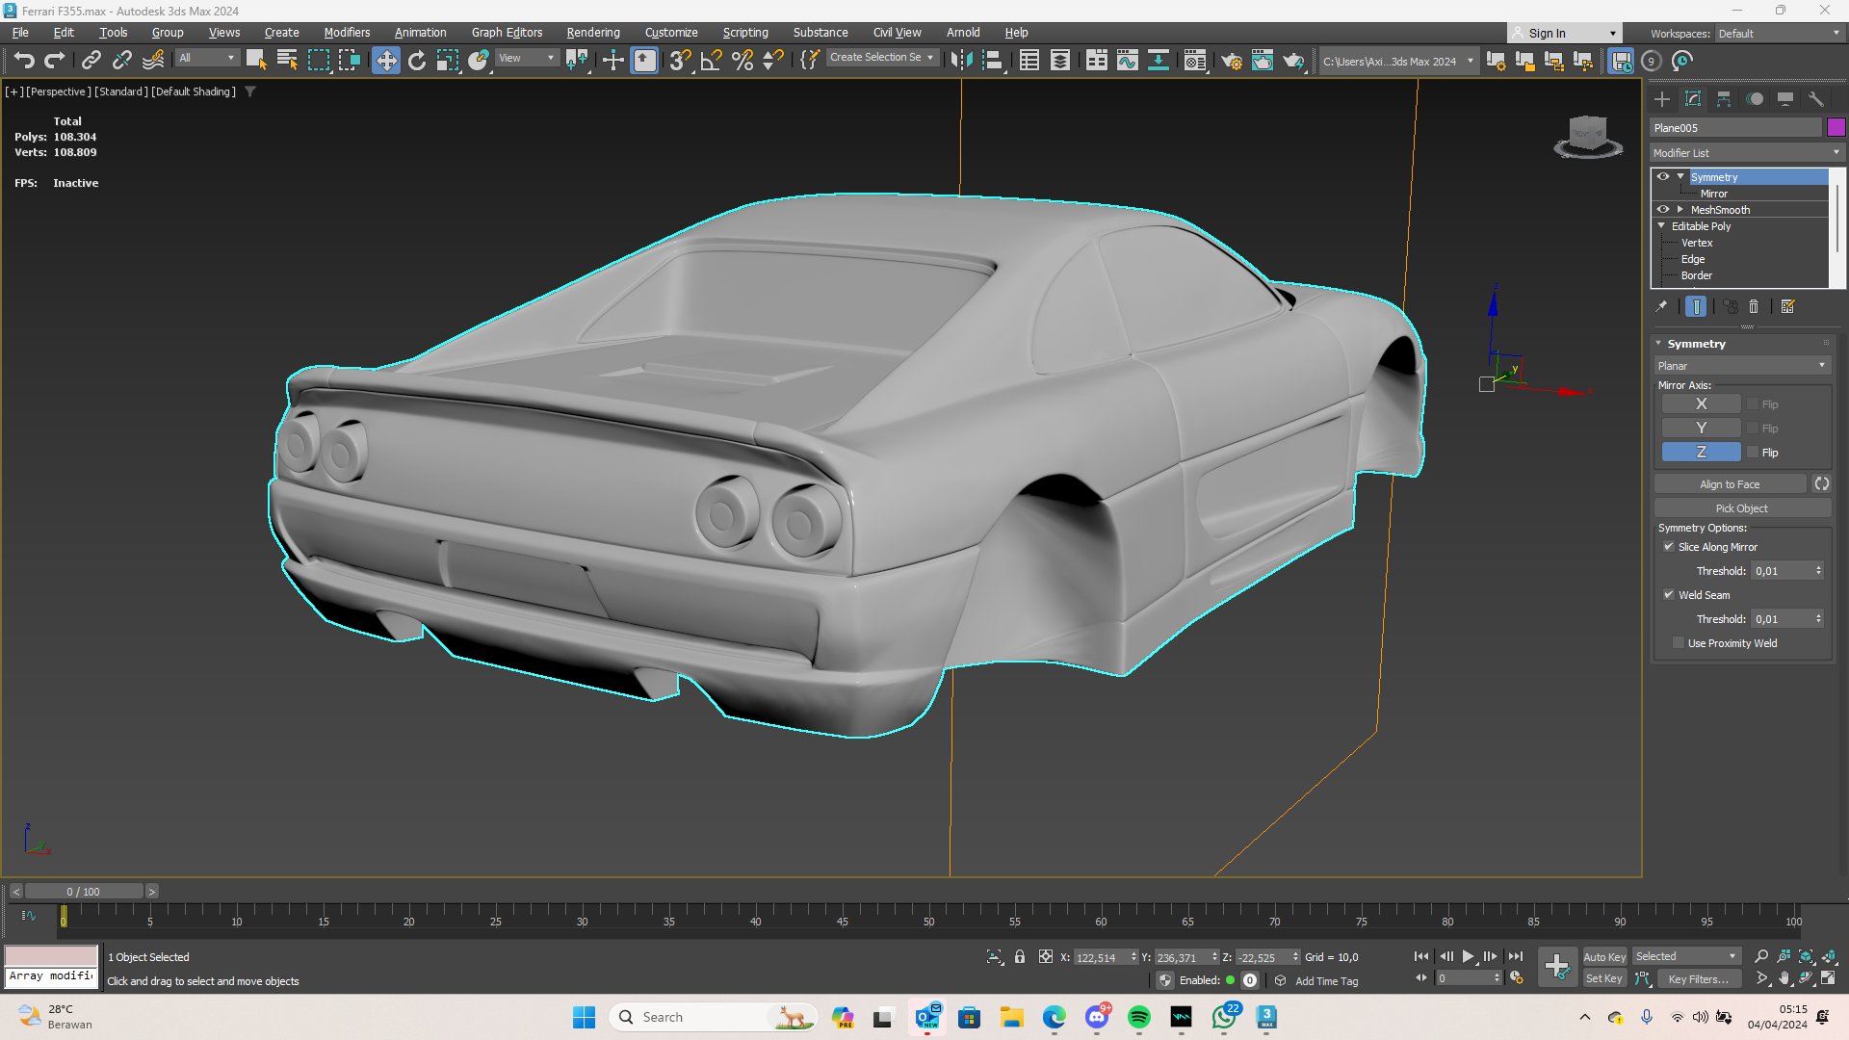Toggle the Angle Snap icon
Image resolution: width=1849 pixels, height=1040 pixels.
pyautogui.click(x=711, y=61)
